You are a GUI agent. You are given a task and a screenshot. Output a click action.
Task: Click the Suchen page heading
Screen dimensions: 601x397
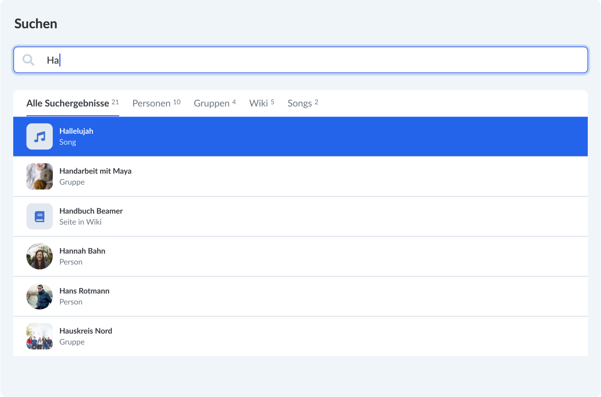[x=36, y=24]
